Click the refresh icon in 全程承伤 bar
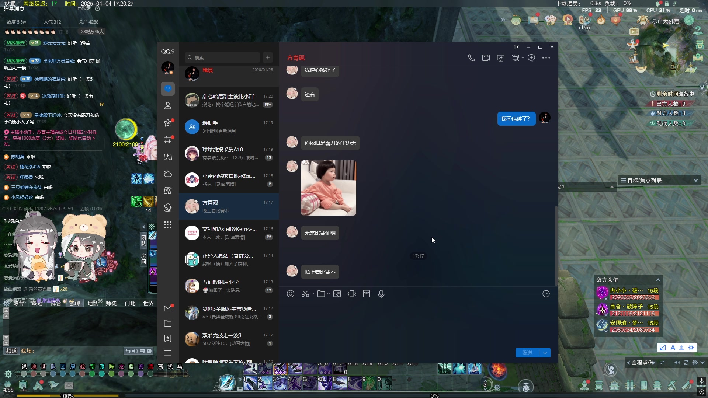708x398 pixels. [686, 363]
